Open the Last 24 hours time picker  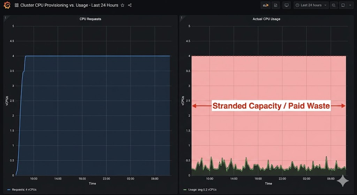[x=311, y=5]
